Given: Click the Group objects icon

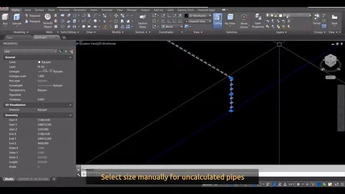Looking at the screenshot, I should click(317, 19).
